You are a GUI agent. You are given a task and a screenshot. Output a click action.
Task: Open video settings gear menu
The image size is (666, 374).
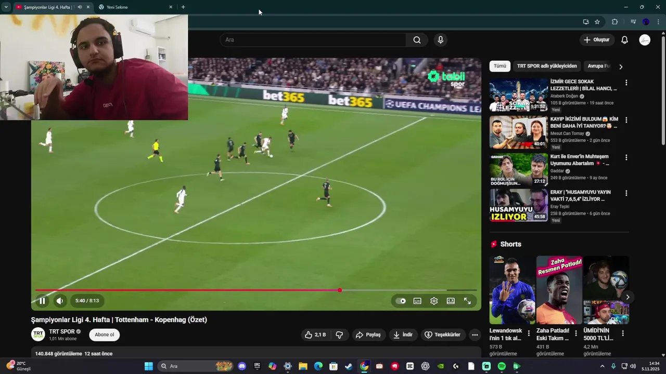click(x=434, y=301)
